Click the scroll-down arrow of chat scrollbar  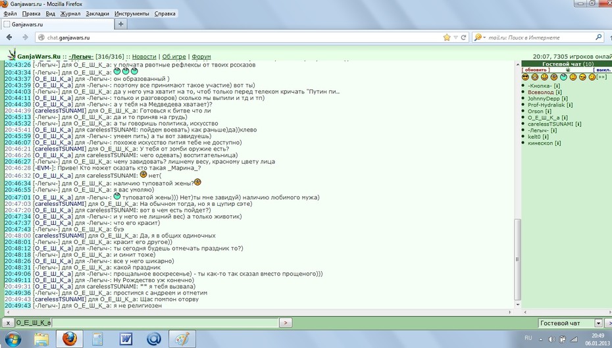click(517, 305)
